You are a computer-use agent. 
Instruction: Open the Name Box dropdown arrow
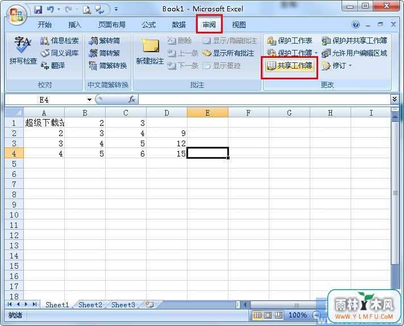[x=89, y=100]
